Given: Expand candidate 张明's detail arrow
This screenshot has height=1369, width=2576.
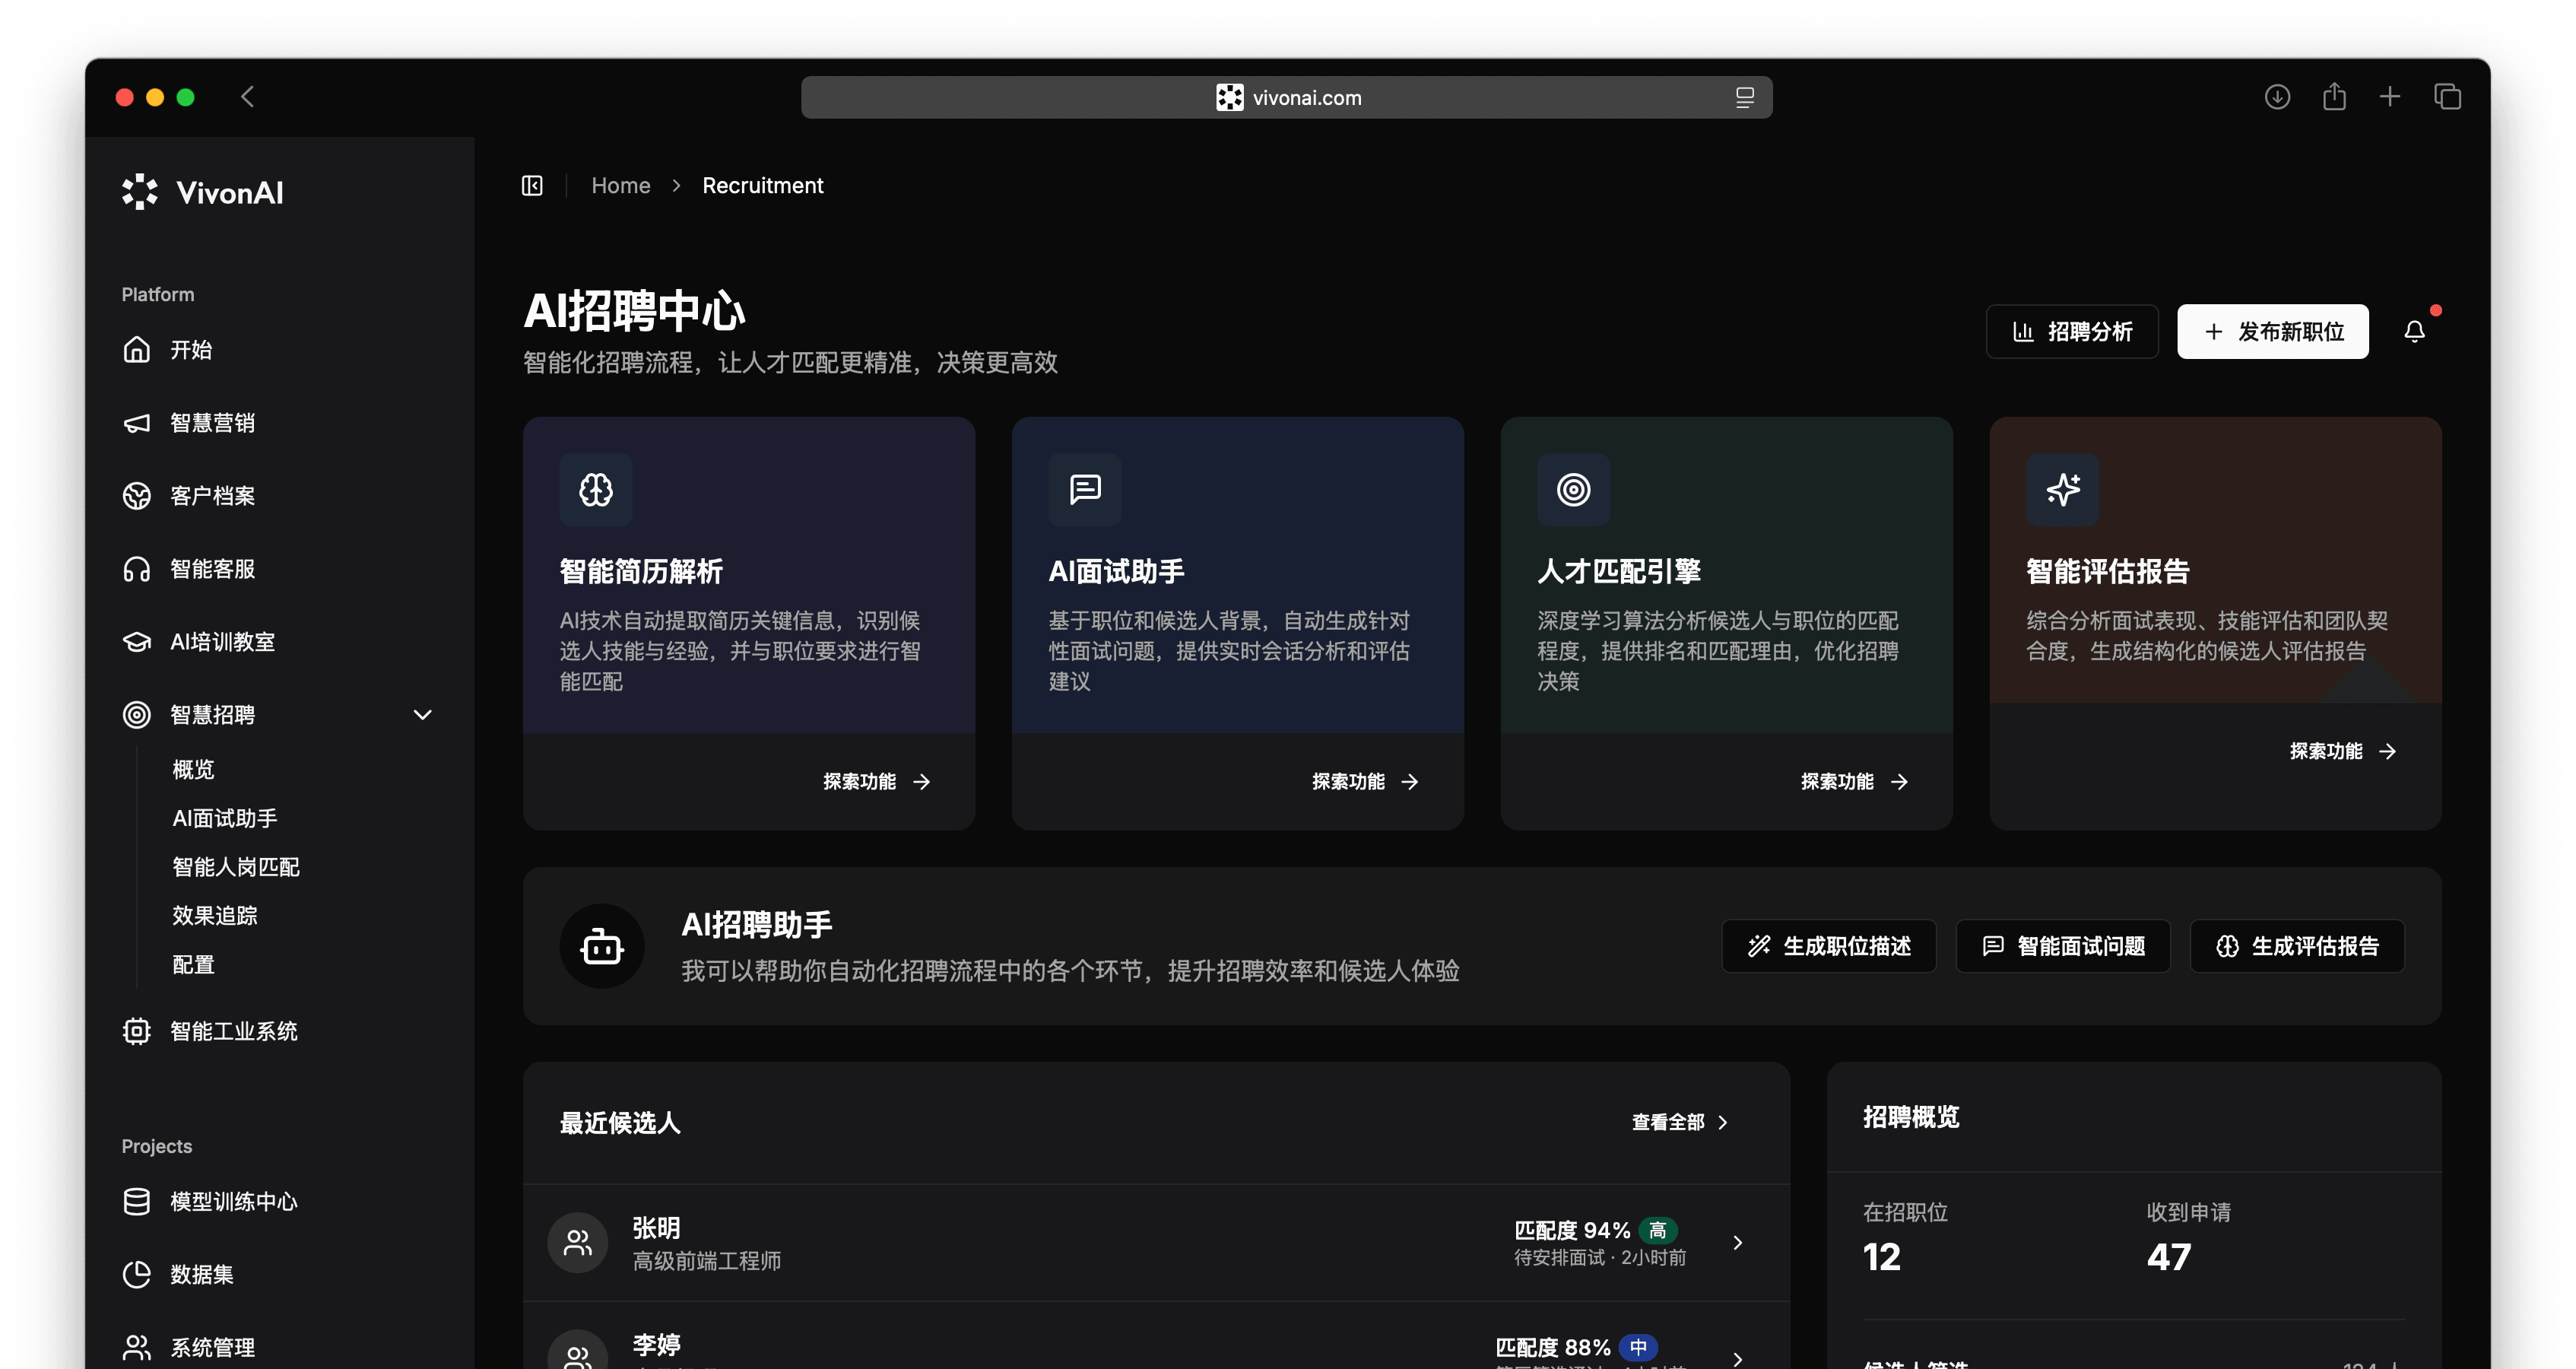Looking at the screenshot, I should click(1737, 1243).
